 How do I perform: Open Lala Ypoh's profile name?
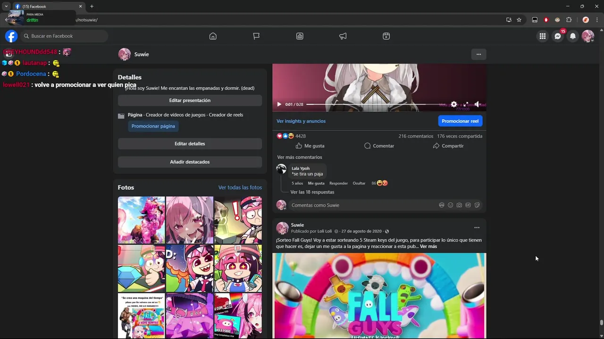tap(301, 169)
